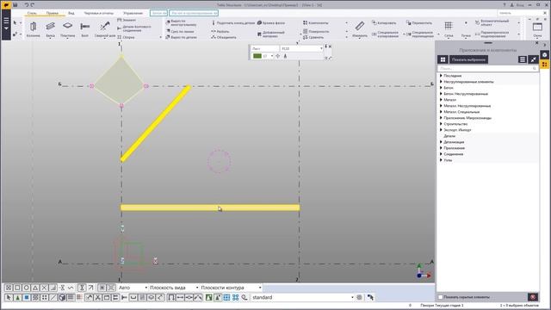Click the Redo arrow in title bar
The height and width of the screenshot is (310, 551).
click(33, 5)
